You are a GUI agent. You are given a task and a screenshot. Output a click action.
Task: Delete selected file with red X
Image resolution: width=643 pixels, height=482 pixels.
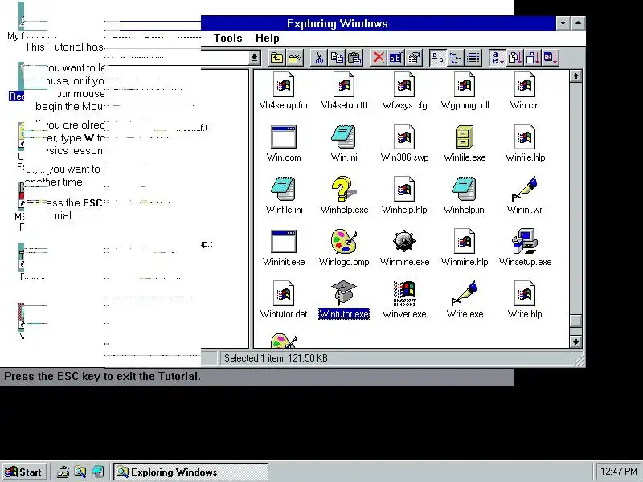point(378,58)
